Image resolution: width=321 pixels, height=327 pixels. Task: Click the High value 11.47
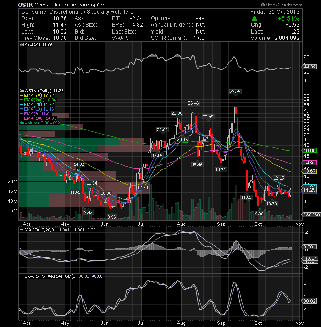[60, 25]
